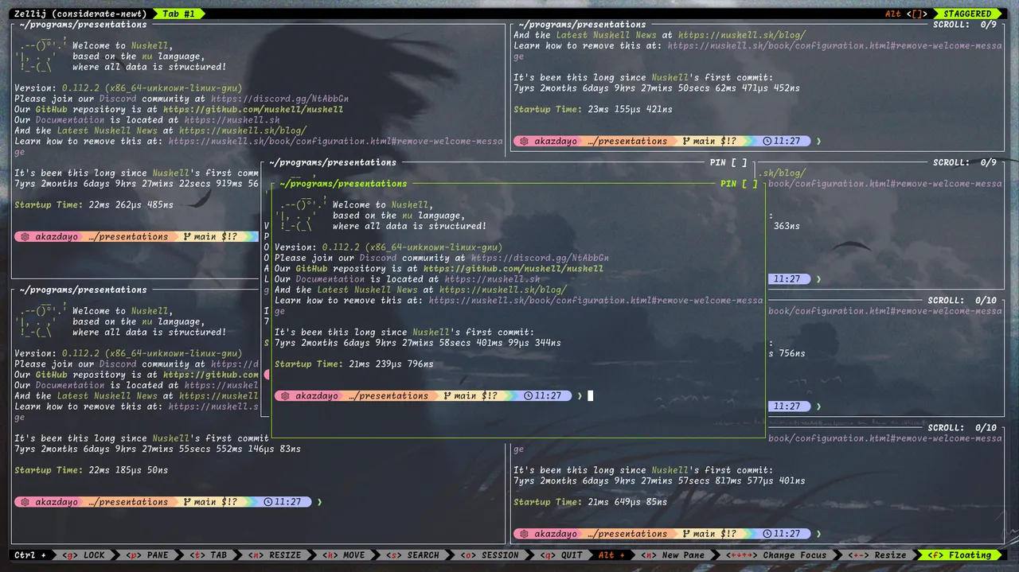Click OS icon in pane with 21ms 649µs startup
This screenshot has width=1019, height=572.
point(525,534)
